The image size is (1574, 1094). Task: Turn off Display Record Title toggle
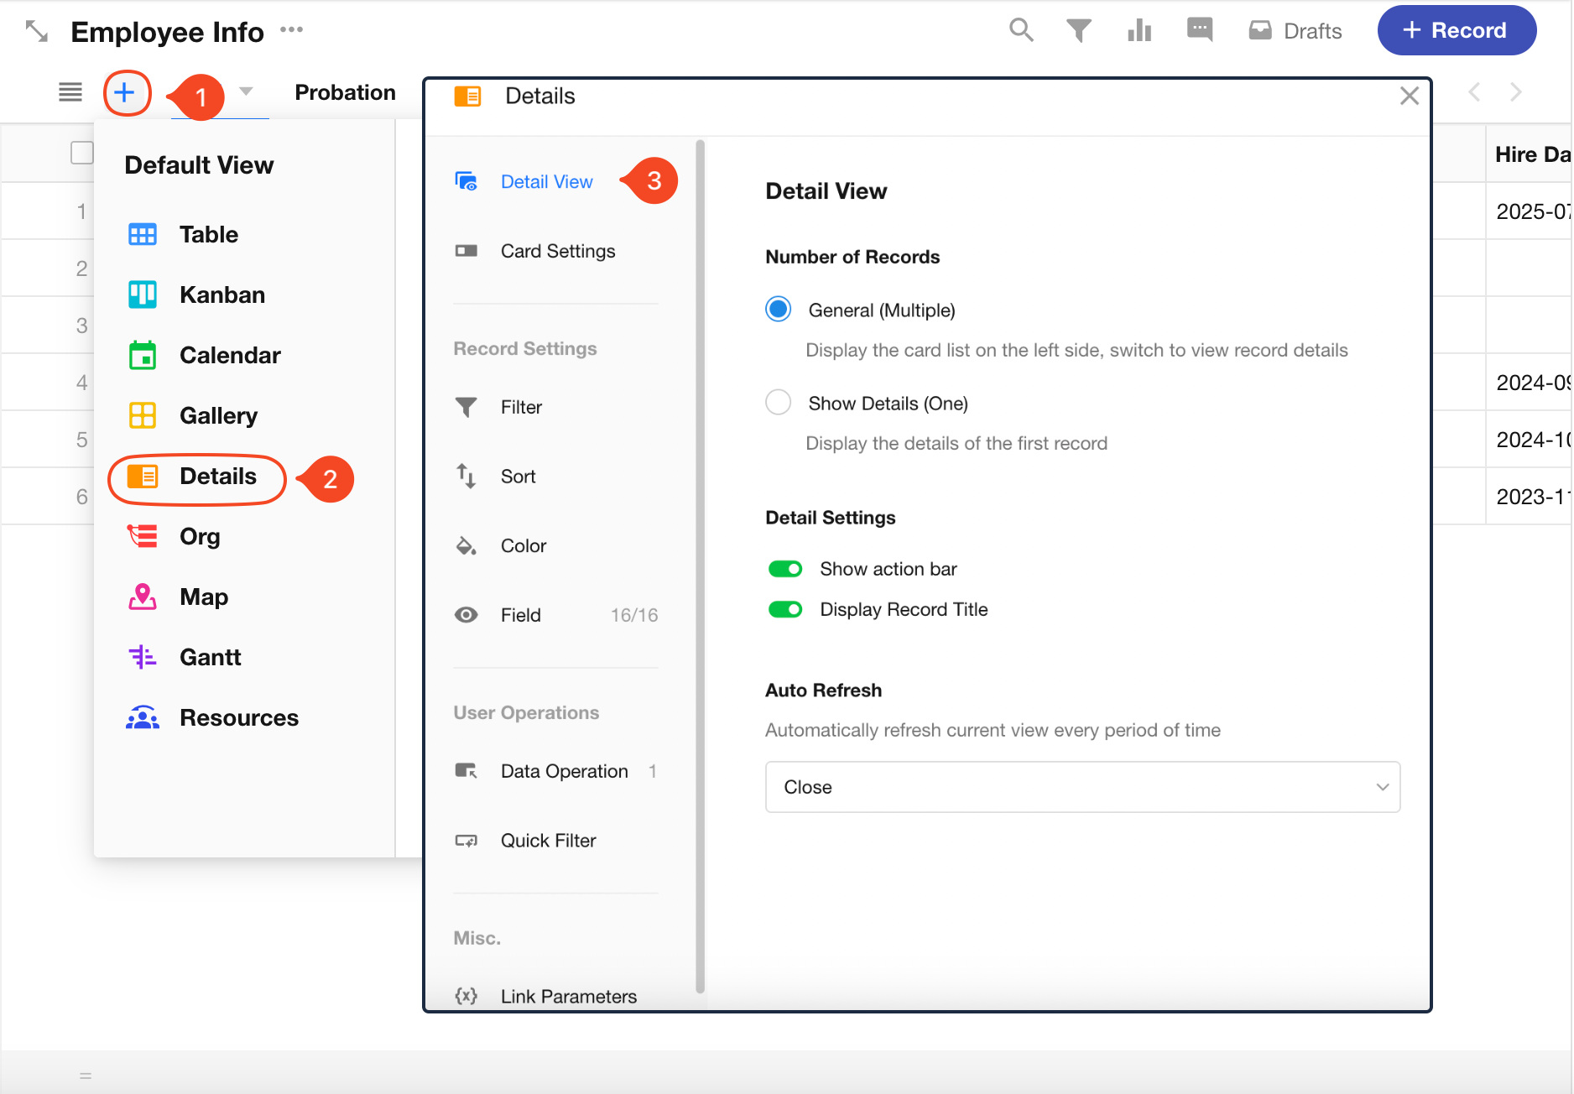point(785,609)
